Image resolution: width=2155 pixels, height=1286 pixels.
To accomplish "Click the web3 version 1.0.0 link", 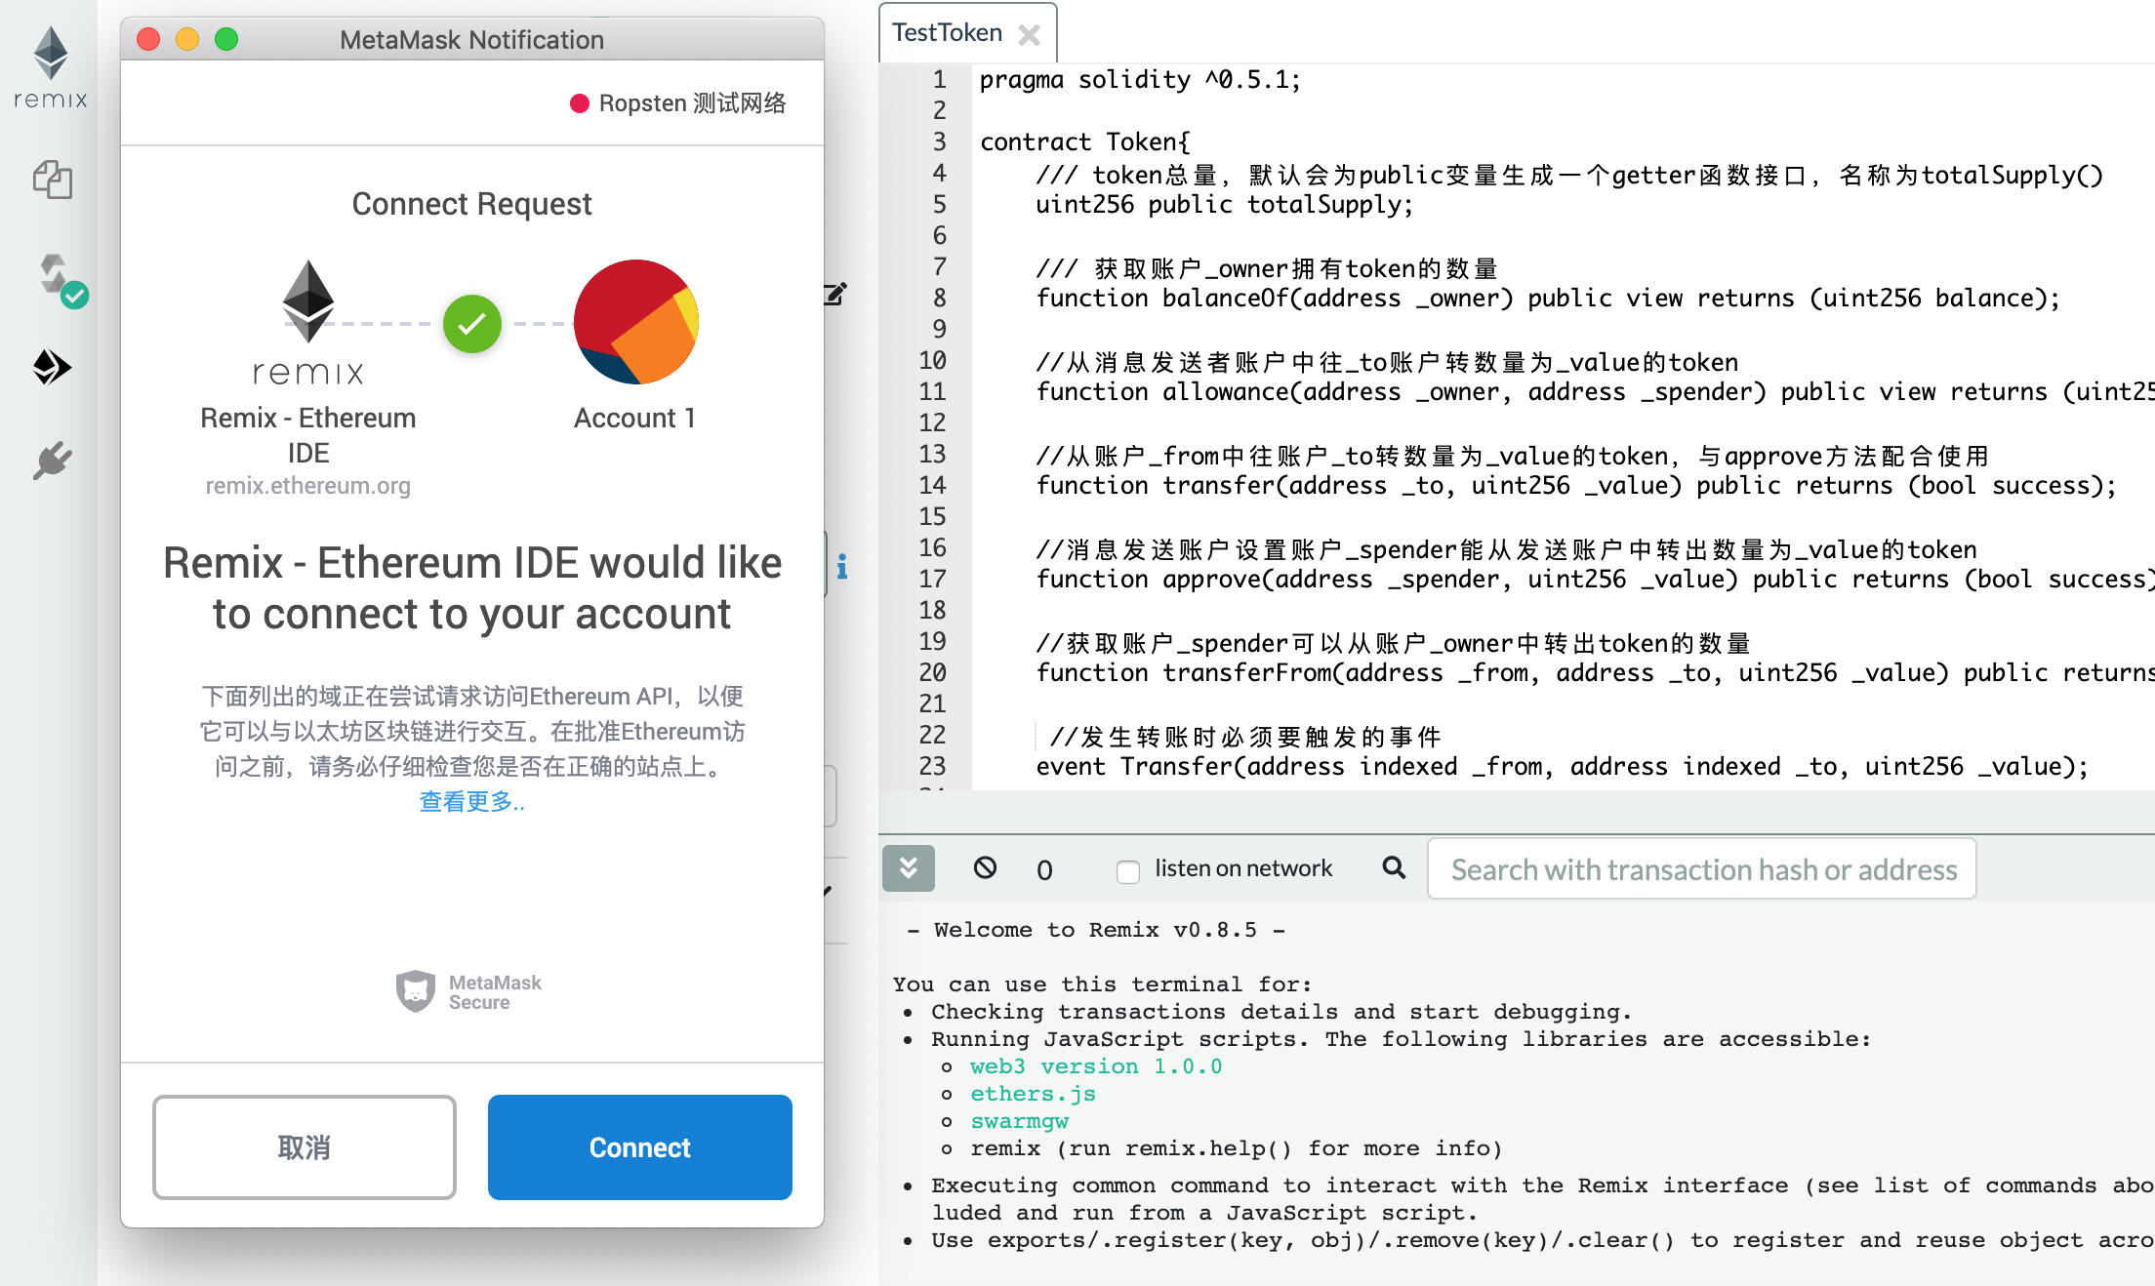I will (x=1095, y=1066).
